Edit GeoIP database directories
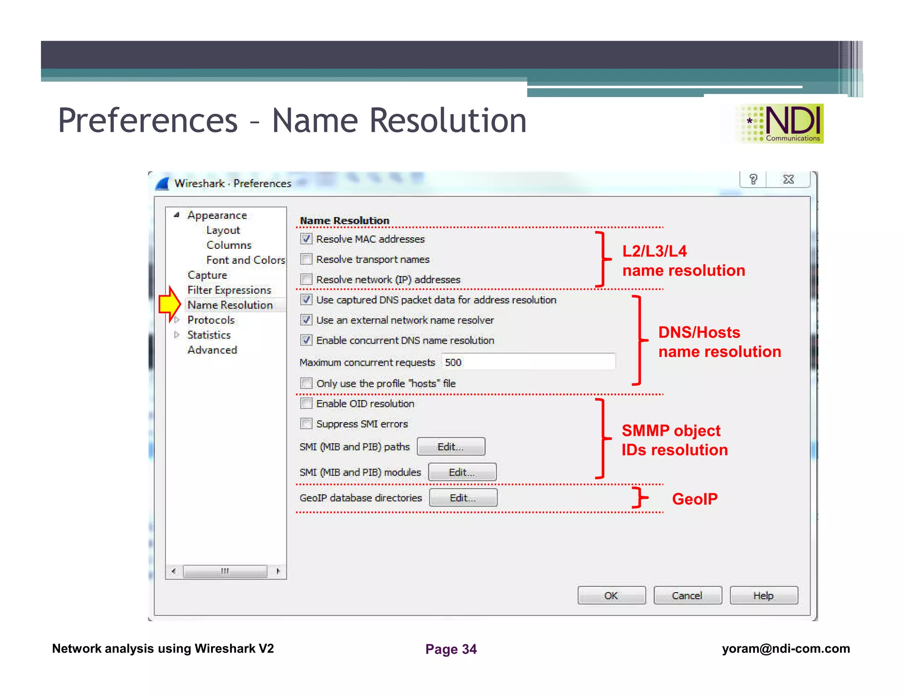This screenshot has height=698, width=904. click(463, 498)
